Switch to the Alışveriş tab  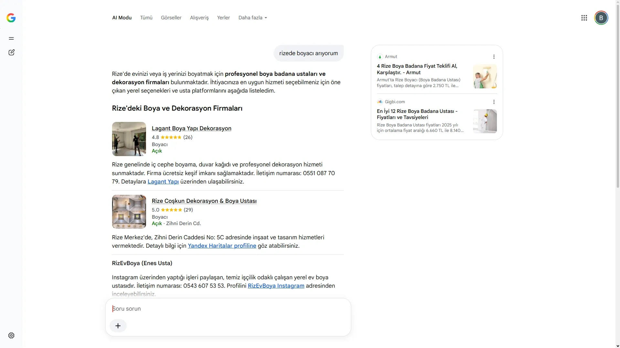(x=199, y=18)
